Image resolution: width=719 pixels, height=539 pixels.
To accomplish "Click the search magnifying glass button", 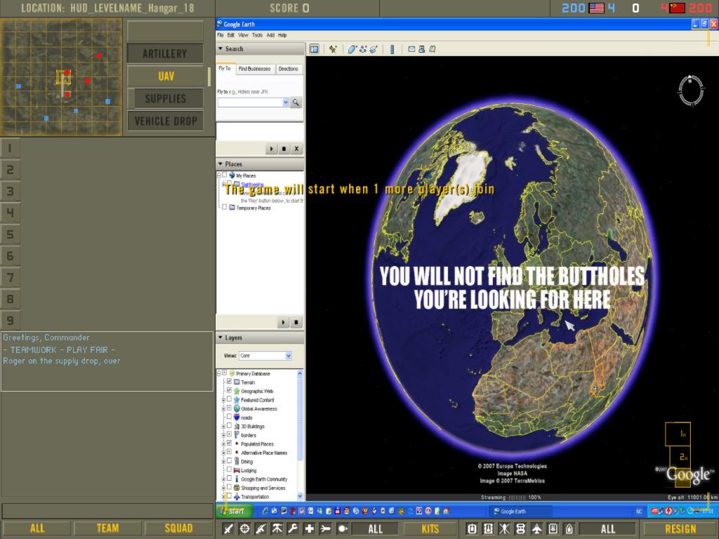I will point(296,102).
